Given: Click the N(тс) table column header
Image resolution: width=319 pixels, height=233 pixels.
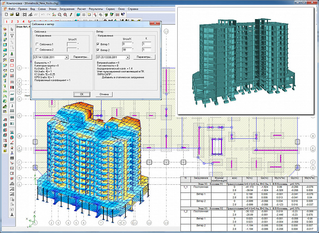Looking at the screenshot, I should [x=249, y=179].
